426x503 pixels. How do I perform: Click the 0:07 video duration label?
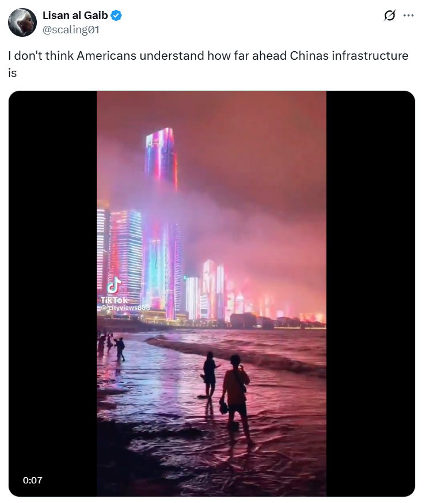32,480
